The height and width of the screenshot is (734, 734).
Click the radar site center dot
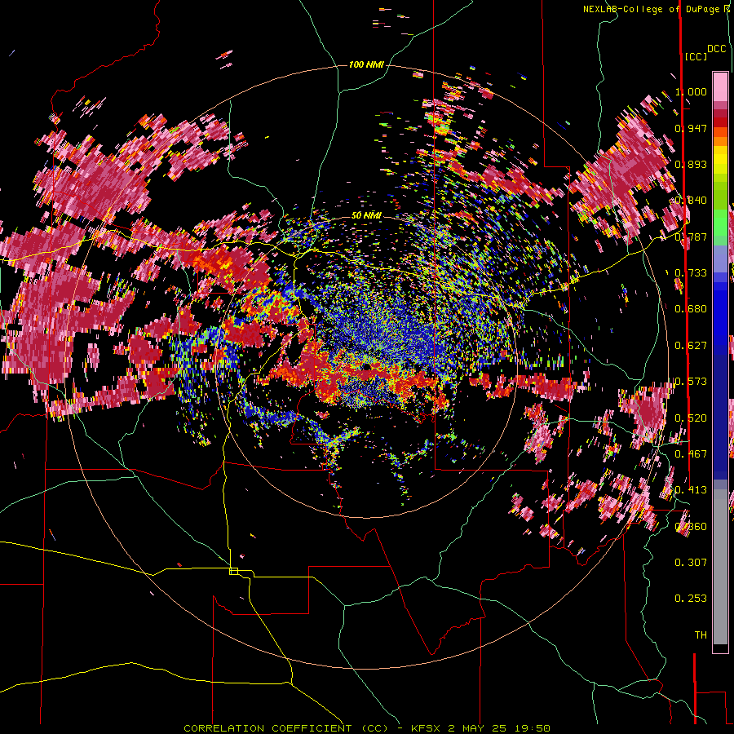[x=366, y=368]
